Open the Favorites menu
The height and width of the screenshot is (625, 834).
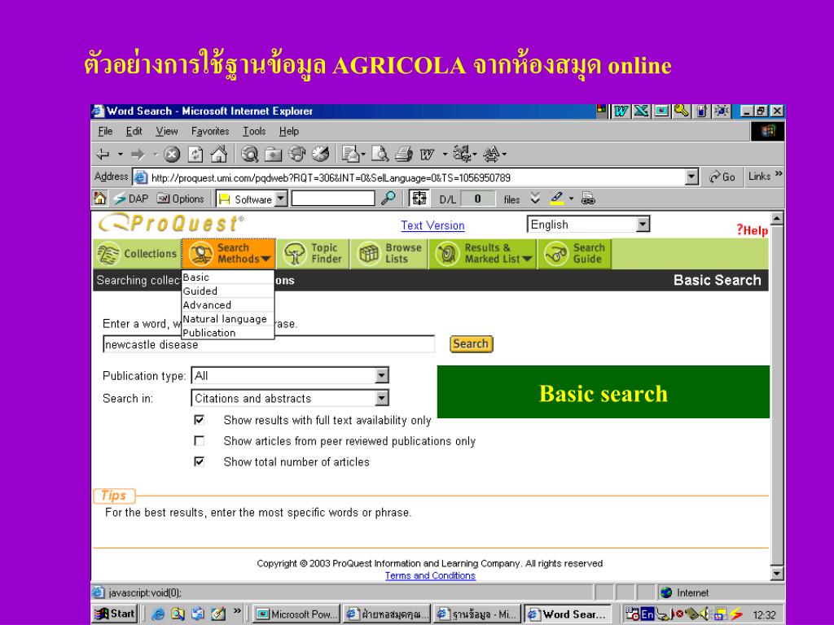[x=210, y=131]
